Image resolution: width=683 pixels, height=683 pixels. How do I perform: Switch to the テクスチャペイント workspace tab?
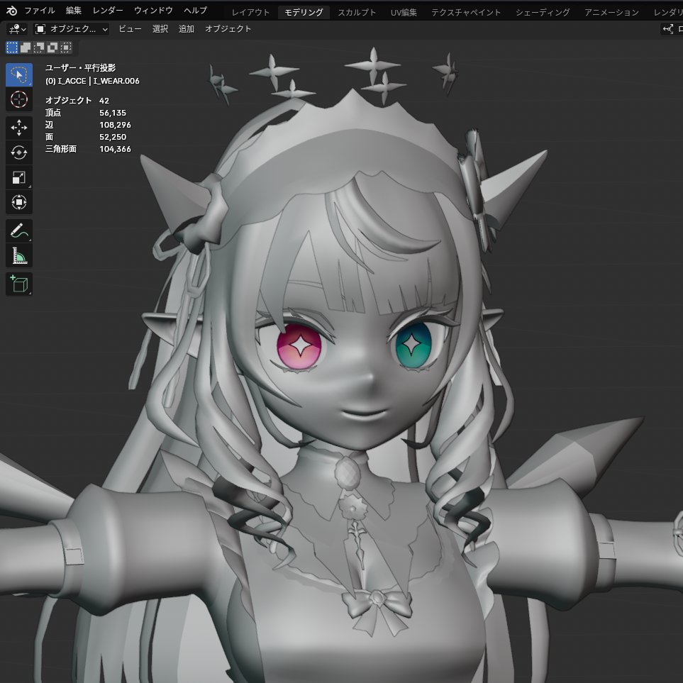click(x=466, y=13)
